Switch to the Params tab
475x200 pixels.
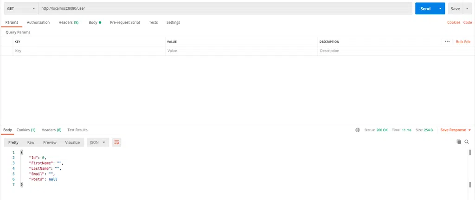[12, 22]
